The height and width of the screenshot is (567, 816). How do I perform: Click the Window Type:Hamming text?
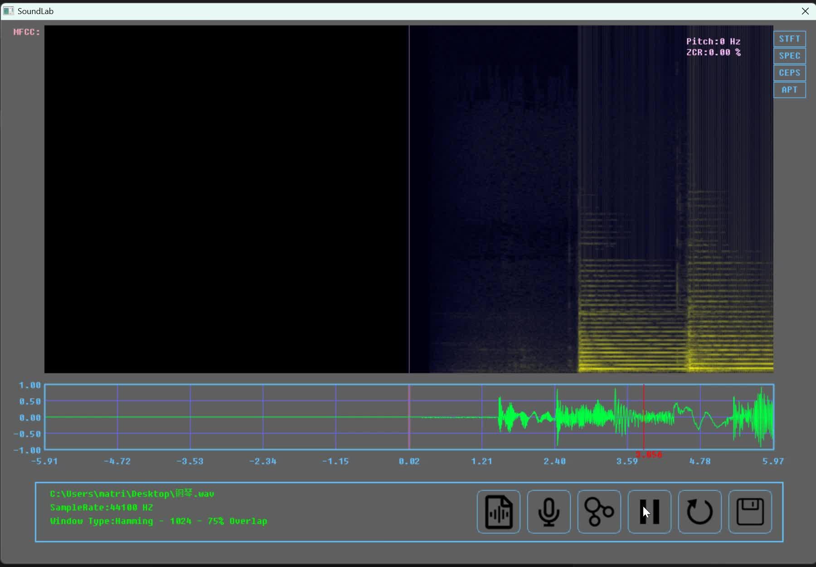coord(159,521)
